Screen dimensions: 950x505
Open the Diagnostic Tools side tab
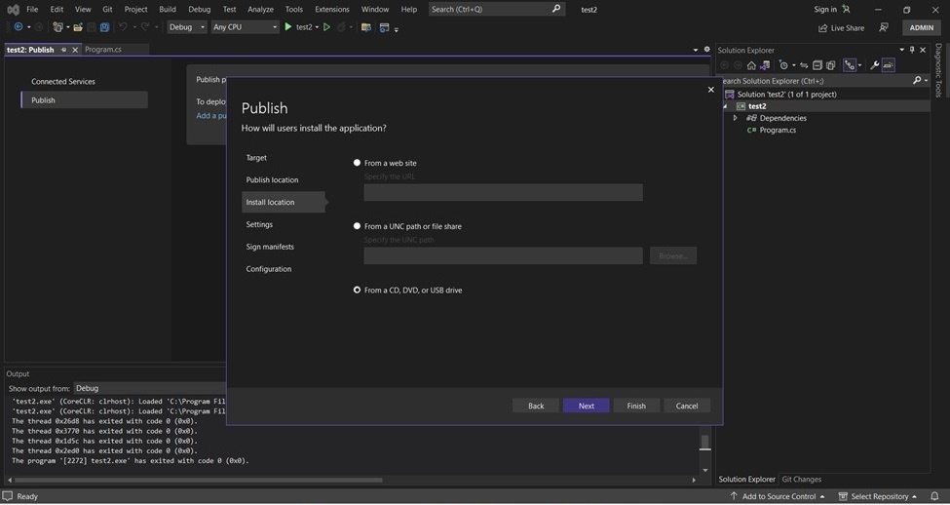938,70
